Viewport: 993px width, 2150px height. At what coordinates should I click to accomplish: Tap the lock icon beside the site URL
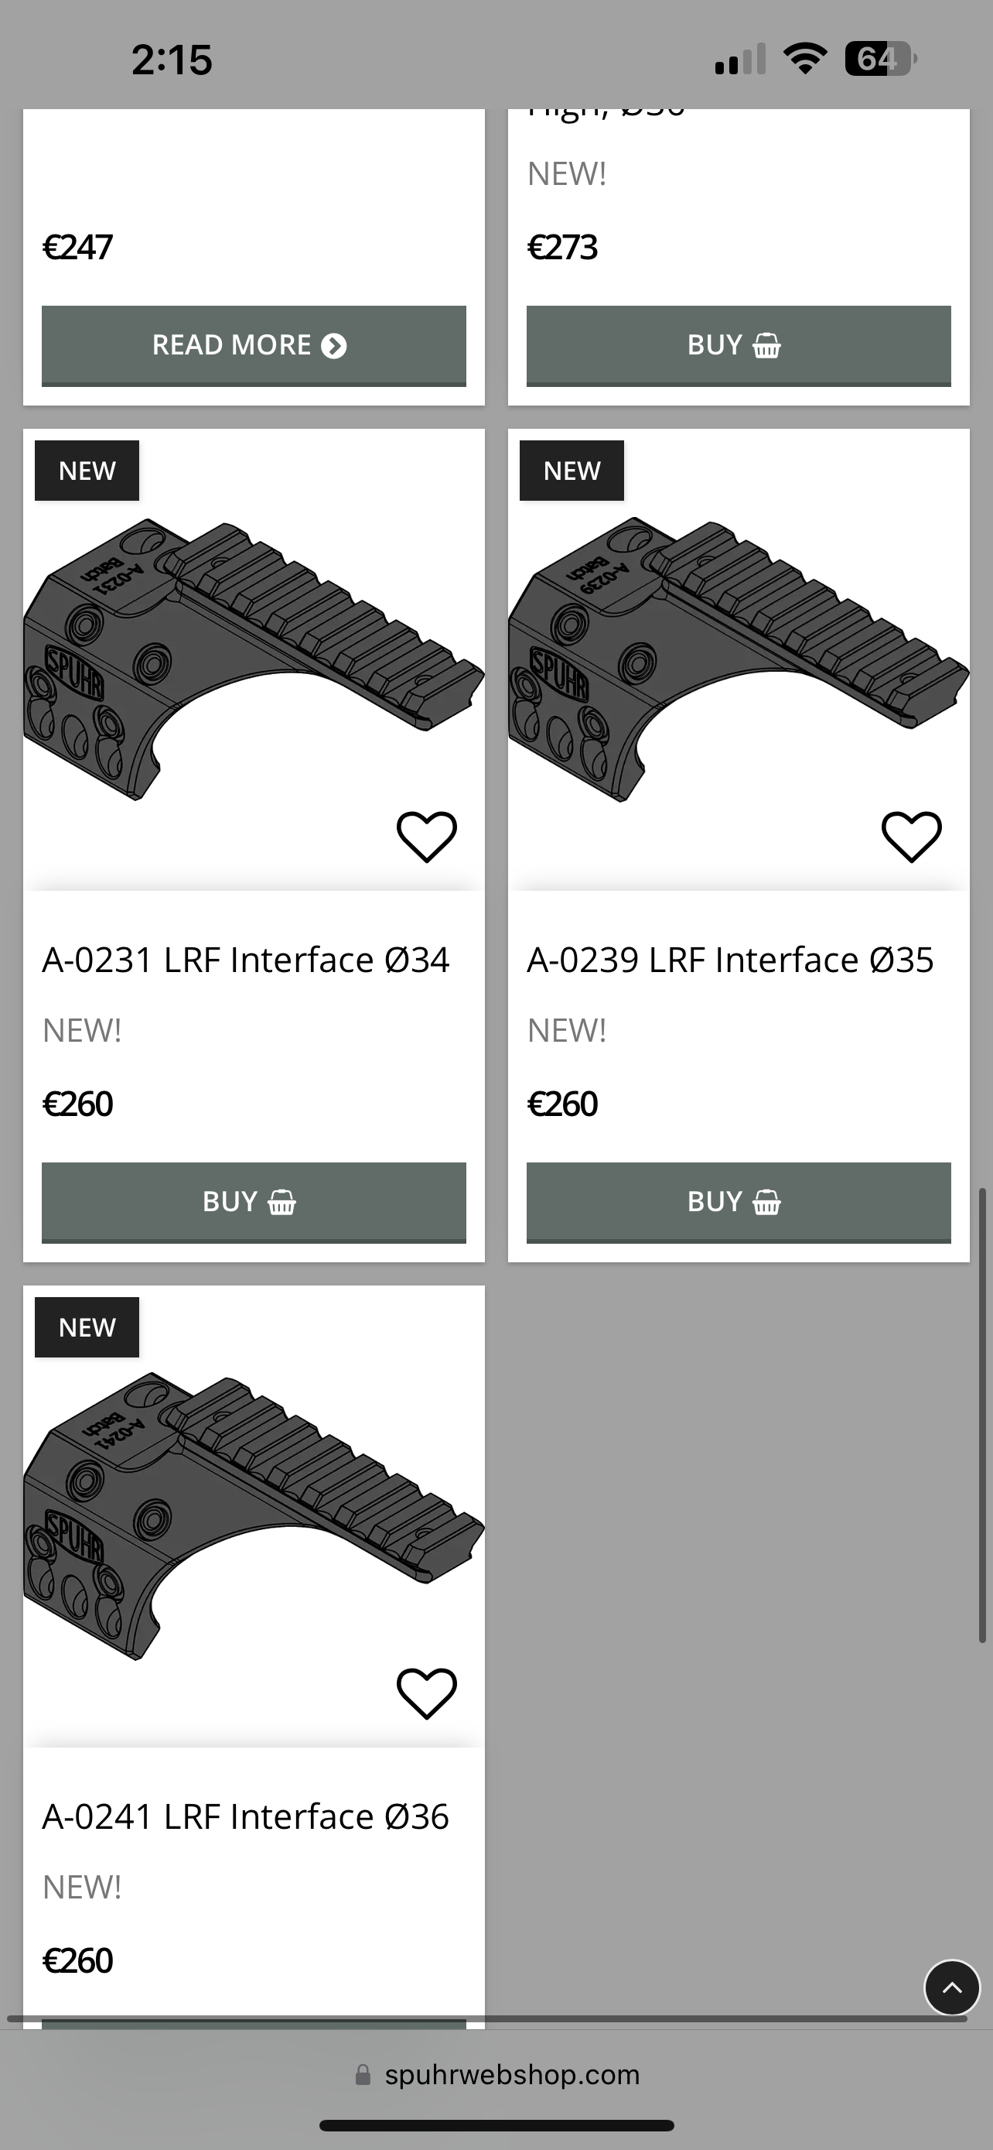click(x=363, y=2075)
